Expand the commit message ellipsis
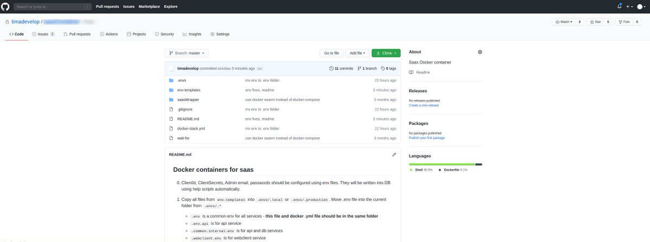This screenshot has width=650, height=242. tap(259, 69)
